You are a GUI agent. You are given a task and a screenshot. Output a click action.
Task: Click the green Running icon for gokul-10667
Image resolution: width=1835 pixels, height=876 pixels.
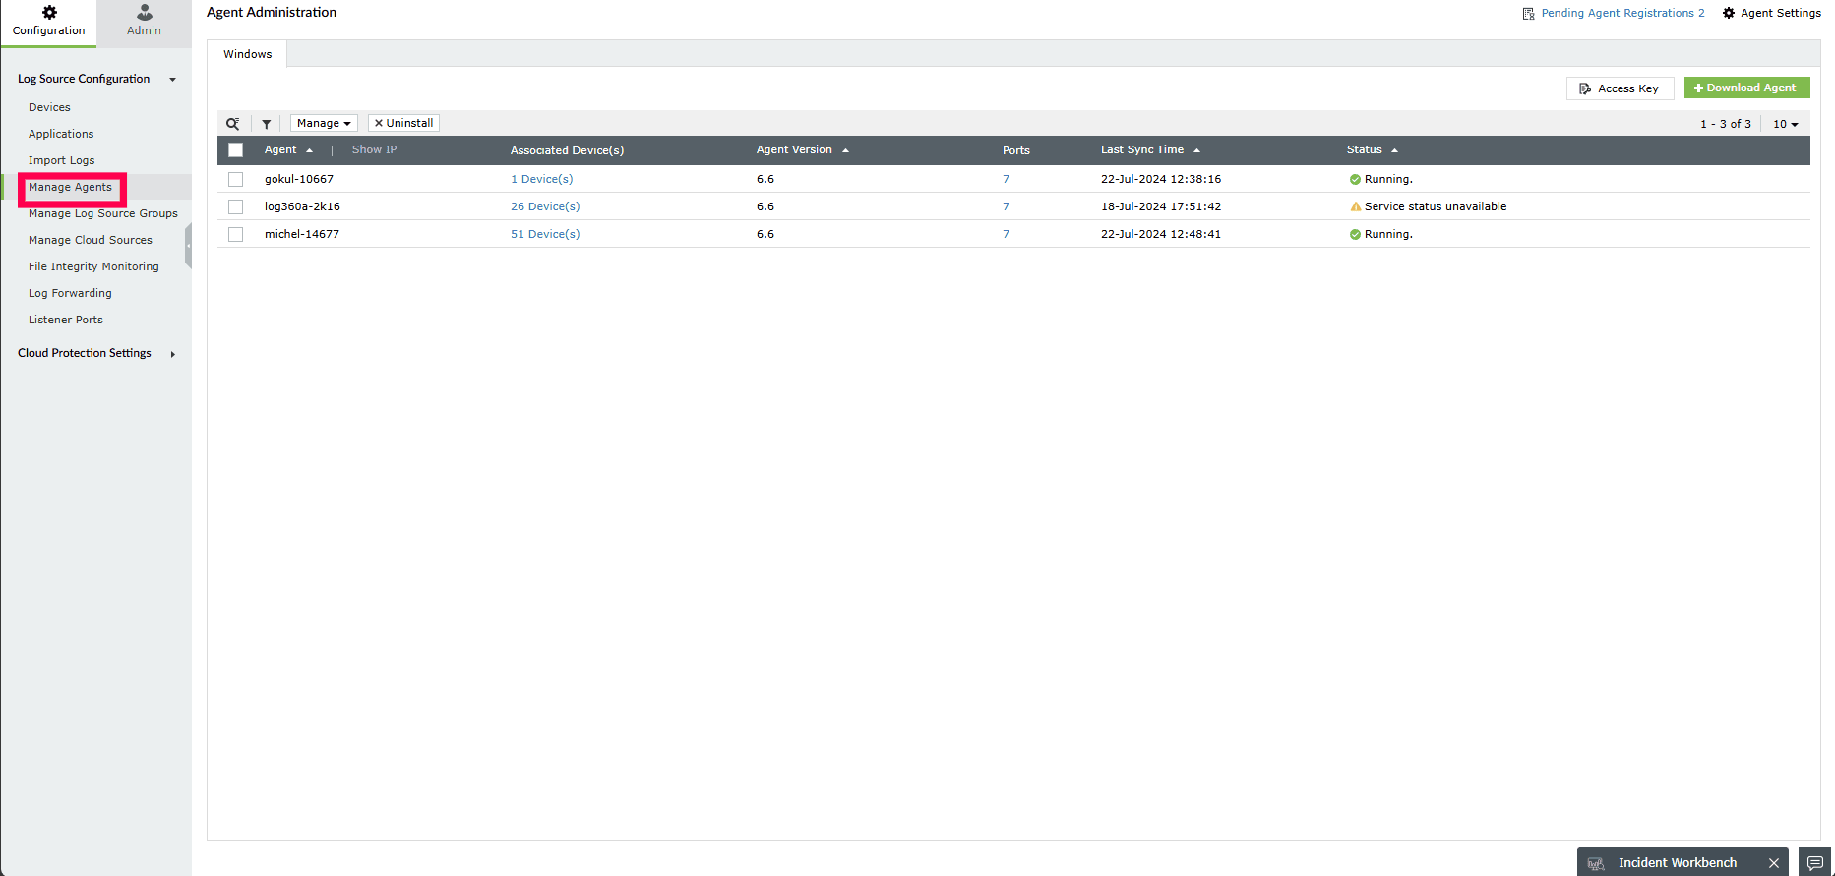pyautogui.click(x=1355, y=180)
